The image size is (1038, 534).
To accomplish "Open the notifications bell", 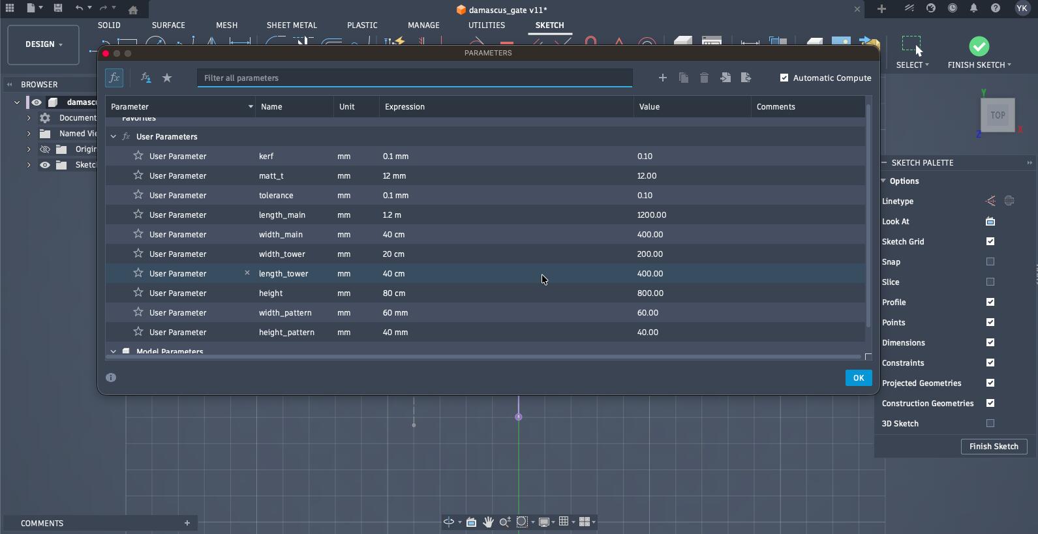I will click(973, 8).
